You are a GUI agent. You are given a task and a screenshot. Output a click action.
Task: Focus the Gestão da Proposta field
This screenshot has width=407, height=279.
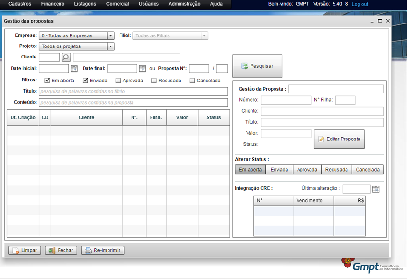tap(336, 89)
